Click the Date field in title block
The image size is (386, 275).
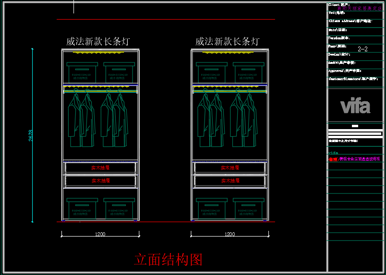[x=338, y=30]
